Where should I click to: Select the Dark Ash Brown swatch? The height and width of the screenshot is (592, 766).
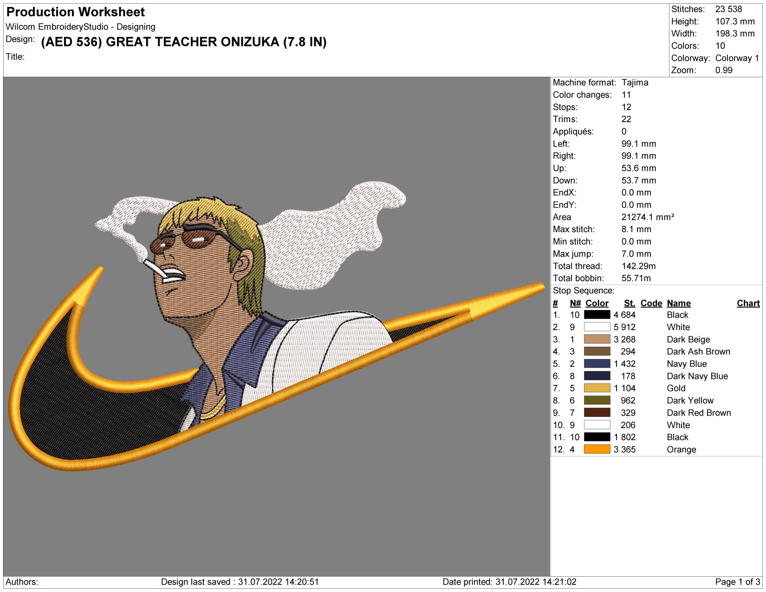click(597, 351)
